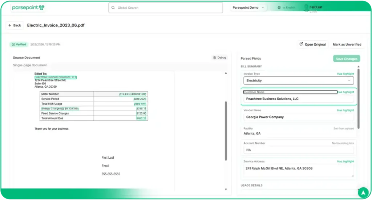Click the green floating arrow icon

(x=363, y=192)
